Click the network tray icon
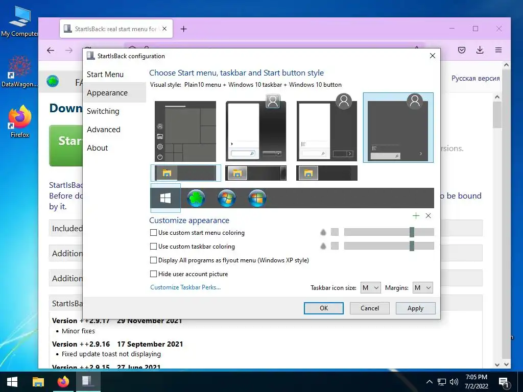Screen dimensions: 523x392 pyautogui.click(x=442, y=382)
